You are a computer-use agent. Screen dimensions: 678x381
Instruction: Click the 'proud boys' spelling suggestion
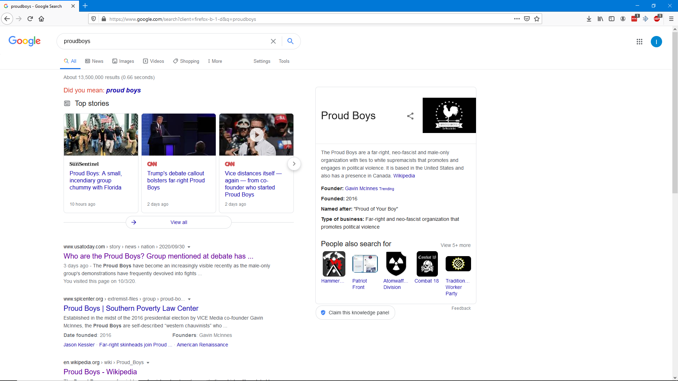pos(123,90)
